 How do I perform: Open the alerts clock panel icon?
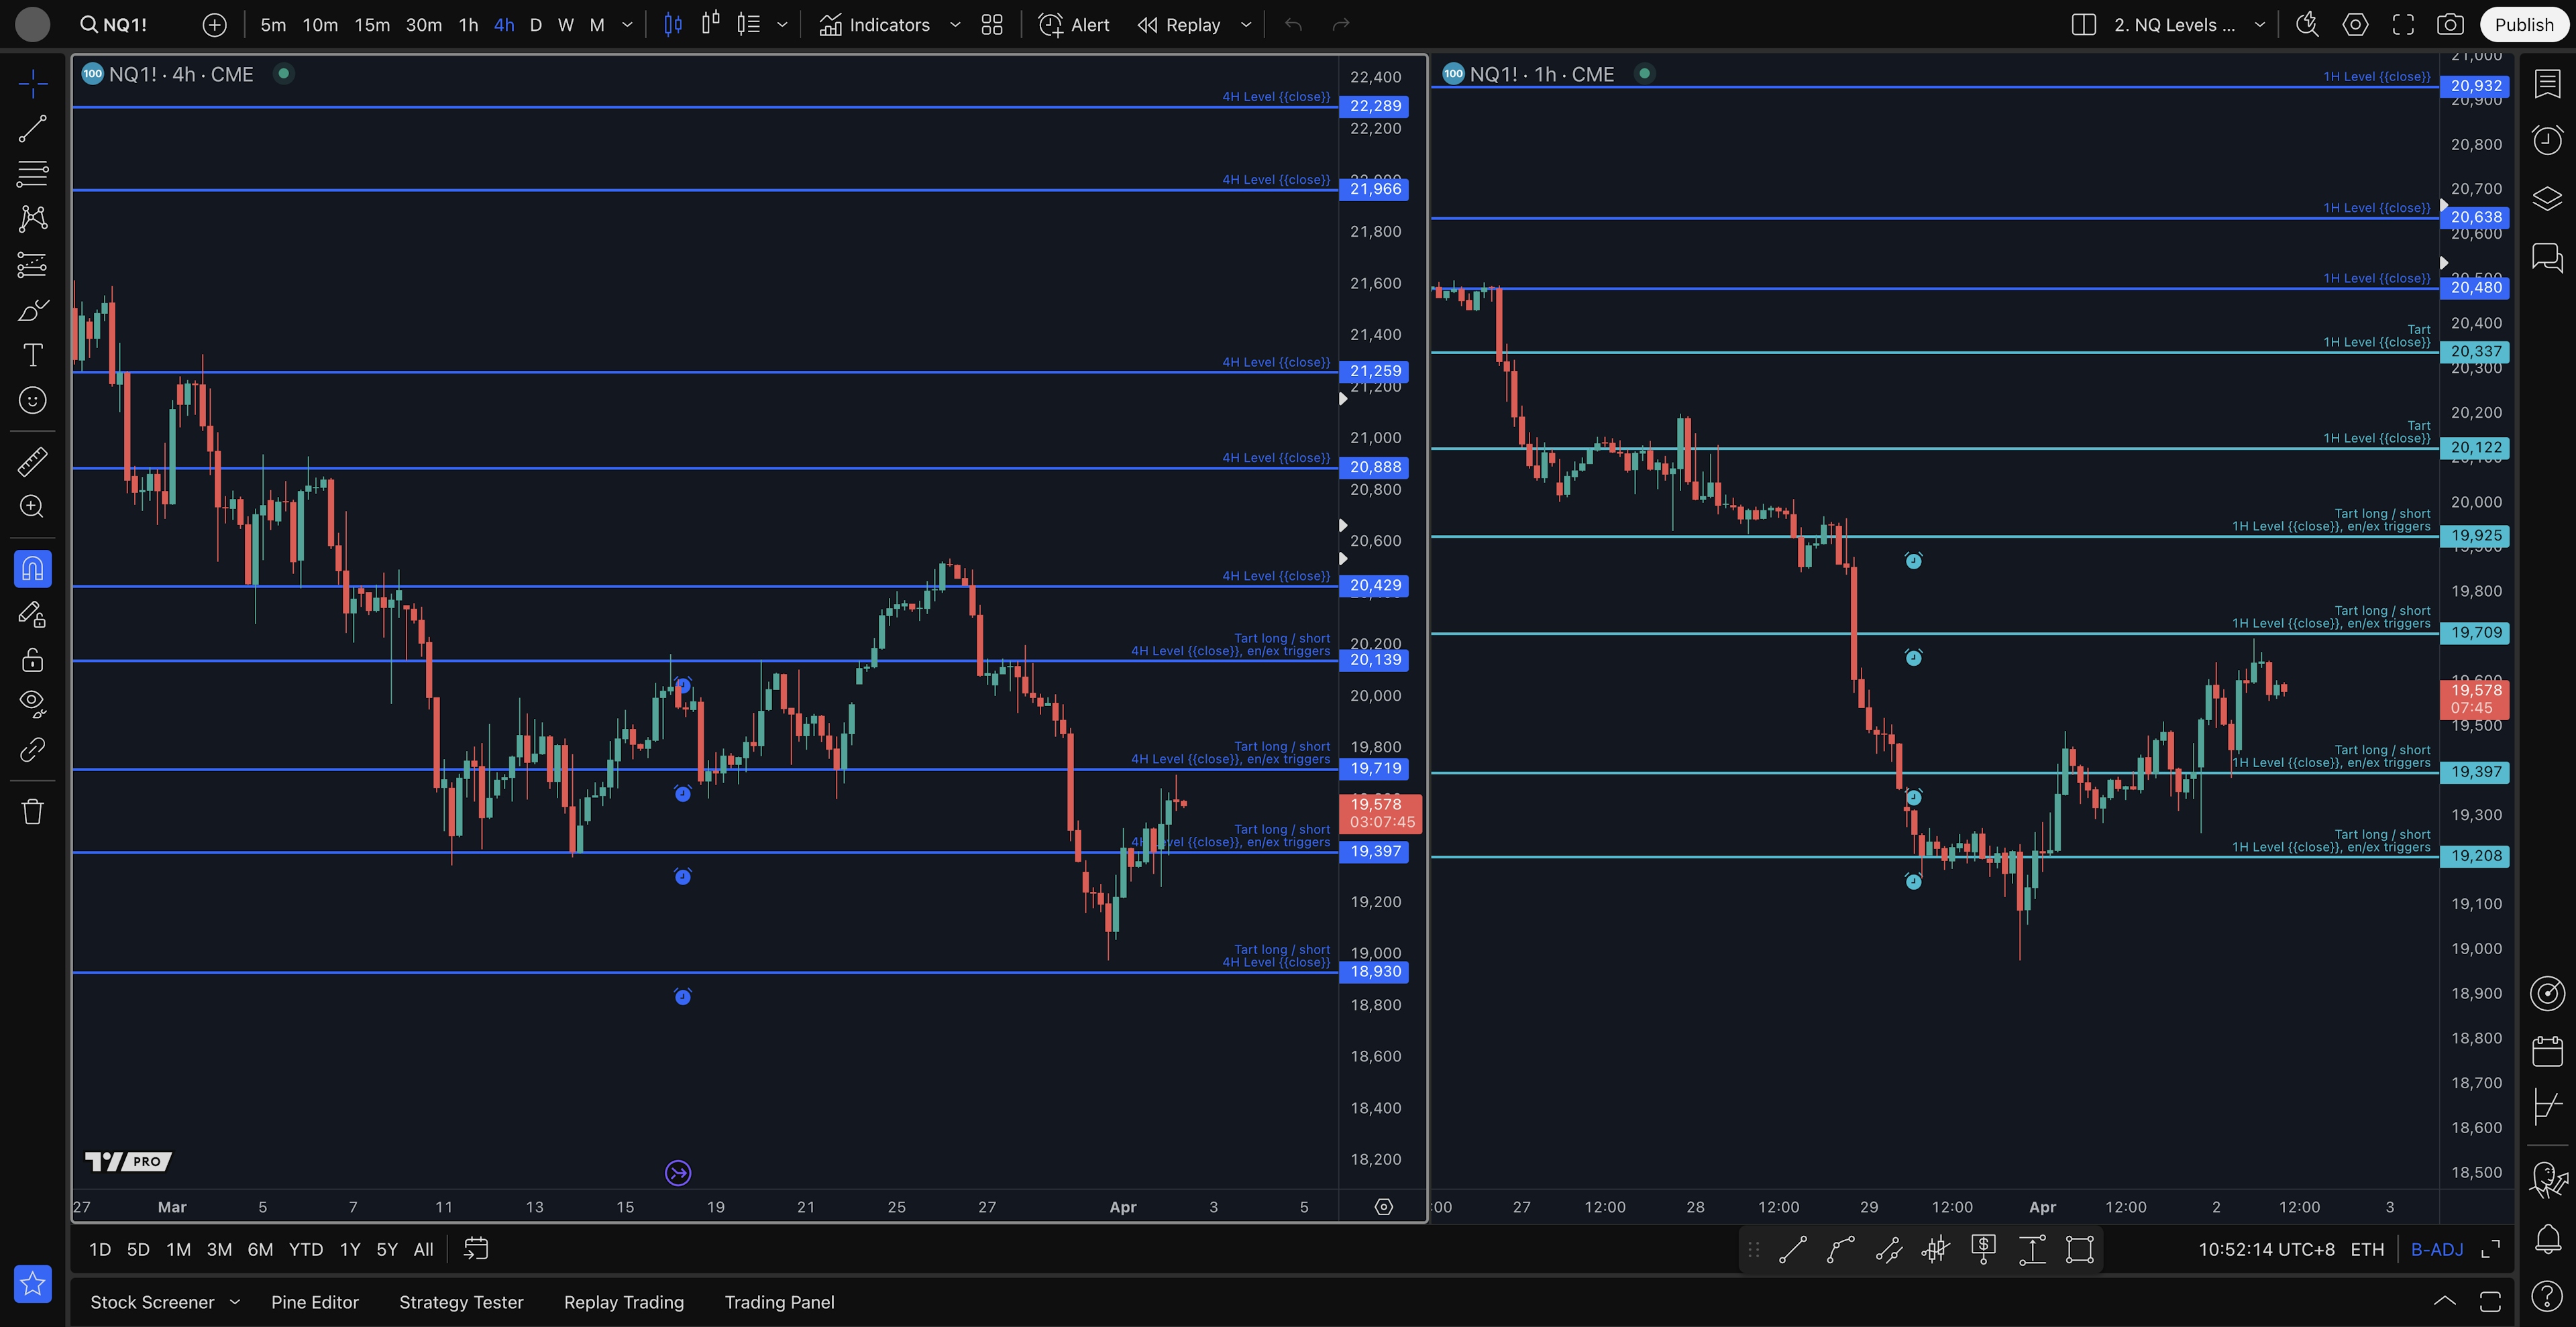[x=2547, y=140]
